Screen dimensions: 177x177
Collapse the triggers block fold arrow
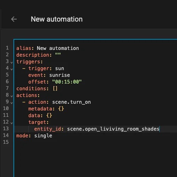tap(12, 62)
